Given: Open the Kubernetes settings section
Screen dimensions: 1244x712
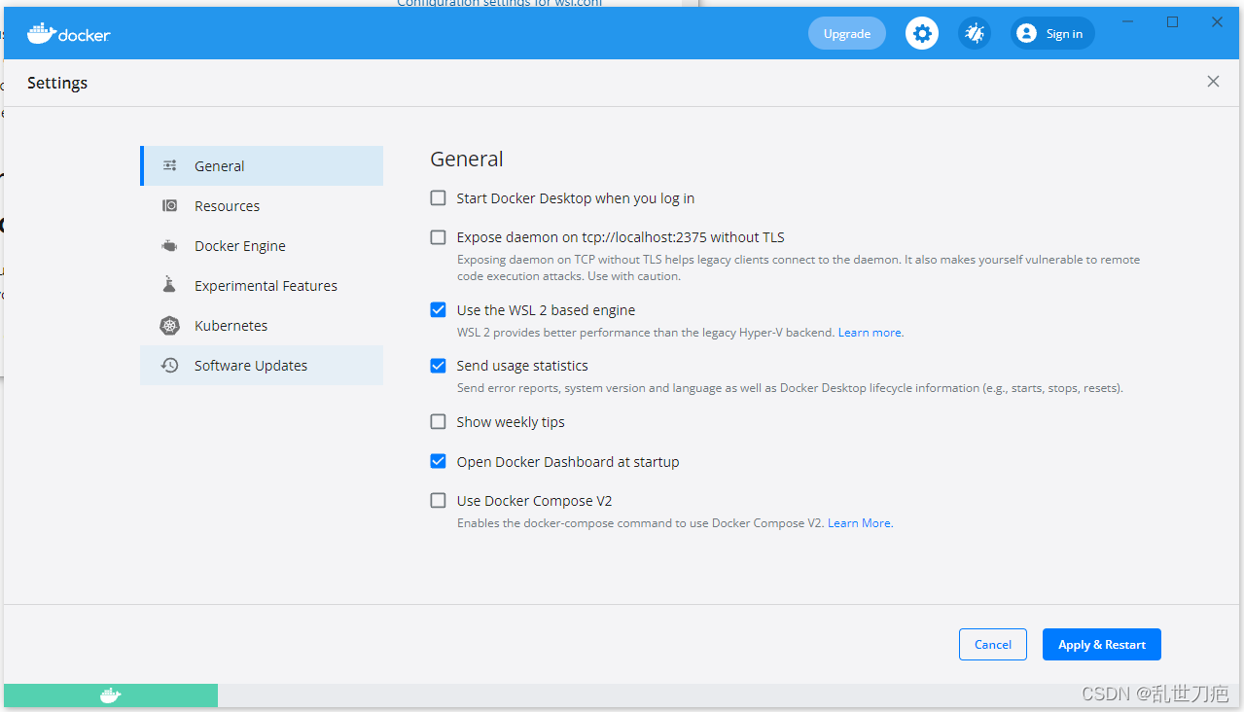Looking at the screenshot, I should [262, 325].
